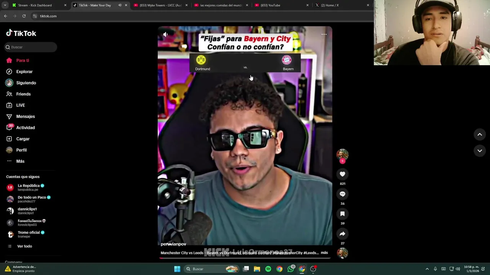Open the volume control in the system tray
The width and height of the screenshot is (490, 275).
pyautogui.click(x=458, y=269)
